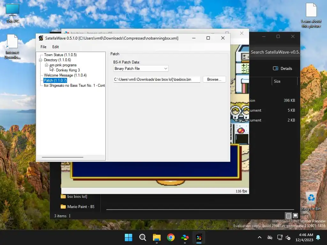Open the Recycle Bin desktop icon
The image size is (327, 245).
click(311, 201)
